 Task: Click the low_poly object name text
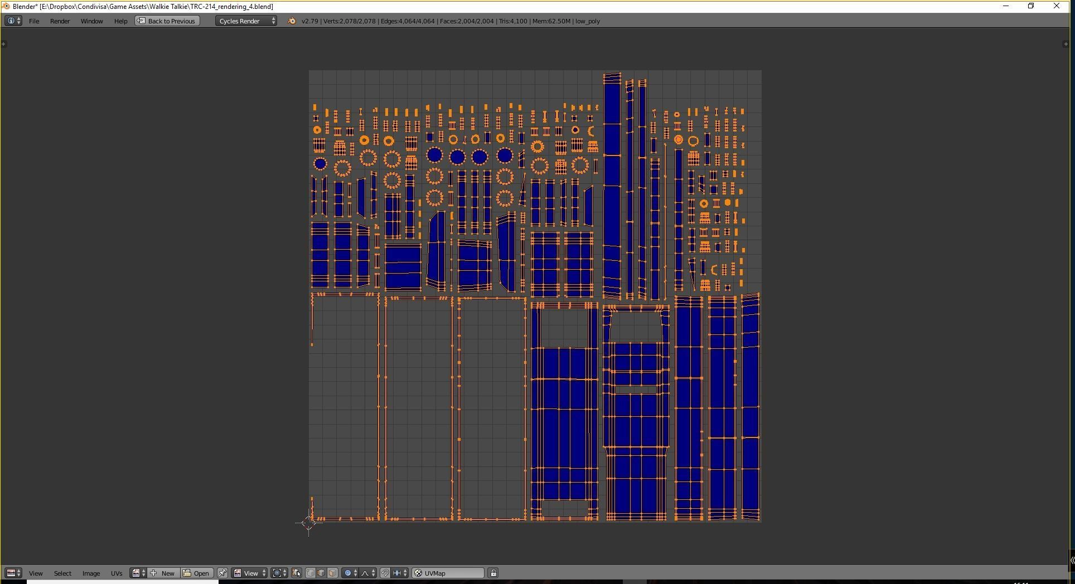pyautogui.click(x=588, y=21)
